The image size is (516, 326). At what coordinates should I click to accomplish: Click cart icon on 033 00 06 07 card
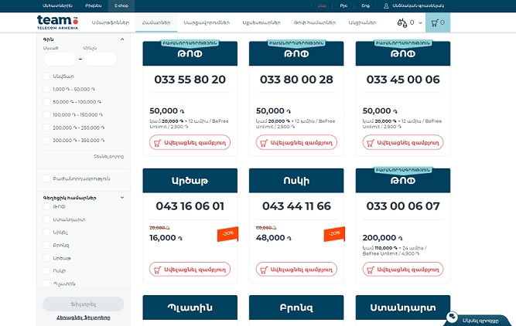pyautogui.click(x=371, y=270)
